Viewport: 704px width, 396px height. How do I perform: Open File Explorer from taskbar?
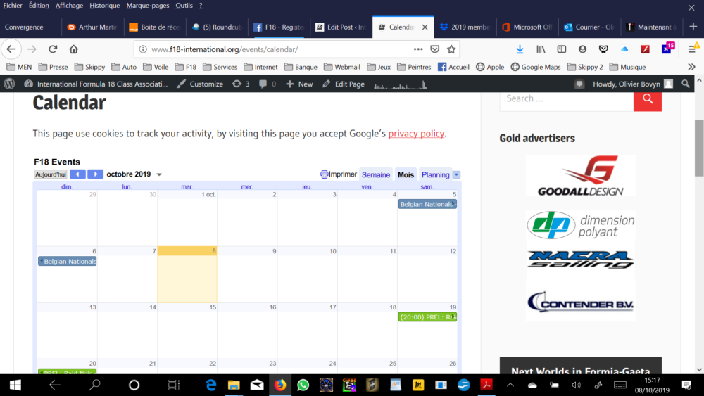[234, 385]
